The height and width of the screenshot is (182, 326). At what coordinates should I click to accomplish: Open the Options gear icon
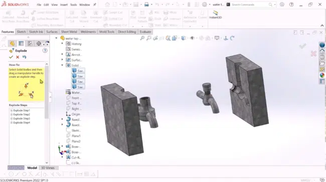tap(205, 4)
